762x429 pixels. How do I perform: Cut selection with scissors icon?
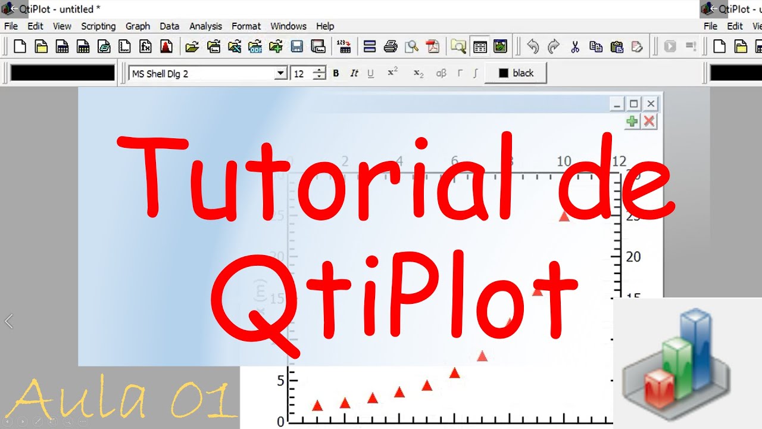pos(574,46)
